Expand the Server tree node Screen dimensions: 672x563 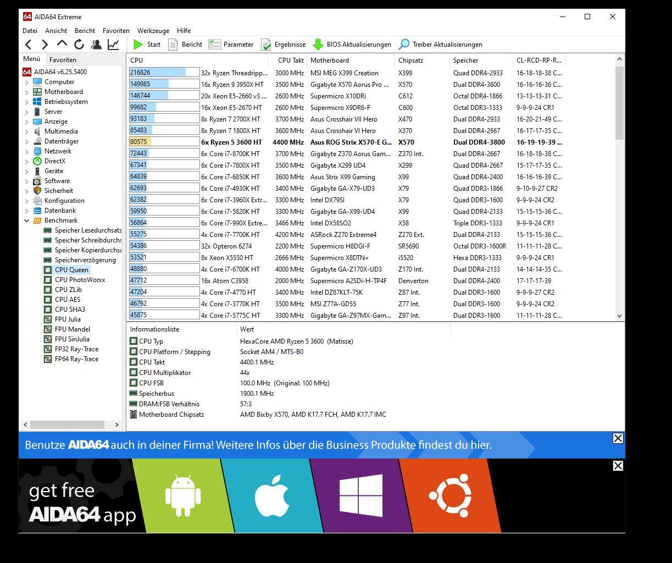[x=27, y=112]
